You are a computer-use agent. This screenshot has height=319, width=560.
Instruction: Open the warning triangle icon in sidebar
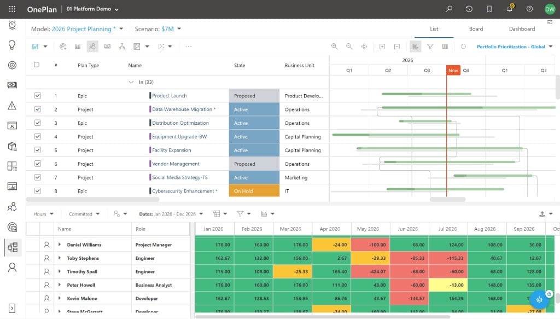coord(12,106)
